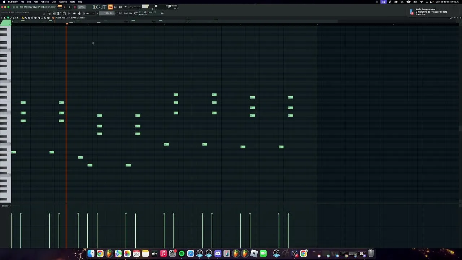Toggle Pattern/Song mode switch beside play button
Viewport: 462px width, 260px height.
[x=60, y=7]
